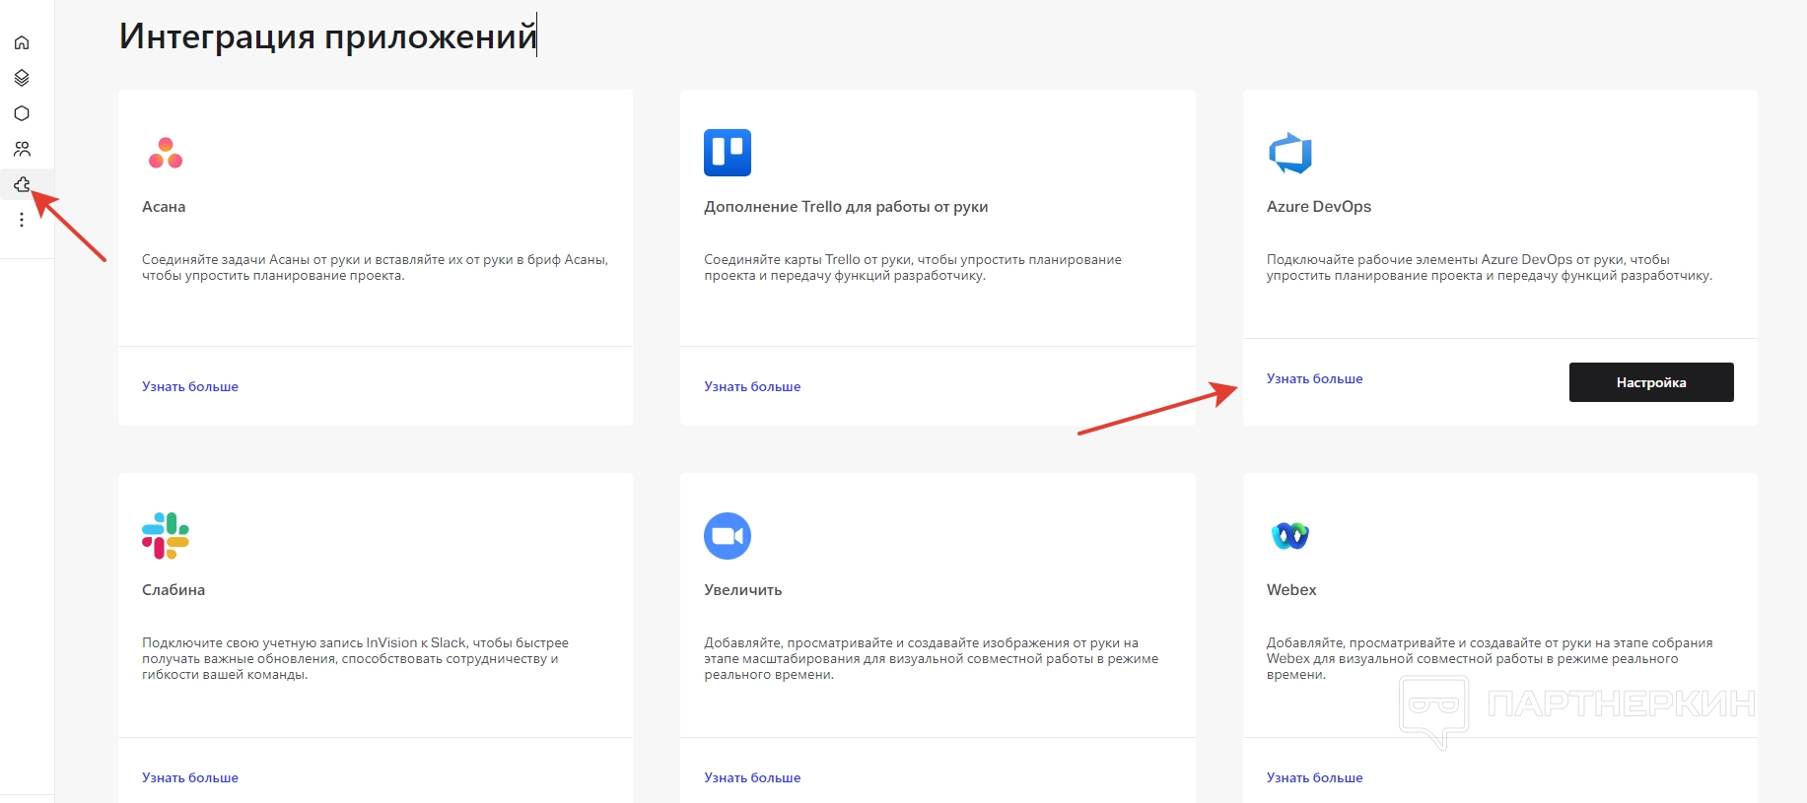Click the layers stack sidebar icon
The height and width of the screenshot is (803, 1807).
tap(22, 78)
